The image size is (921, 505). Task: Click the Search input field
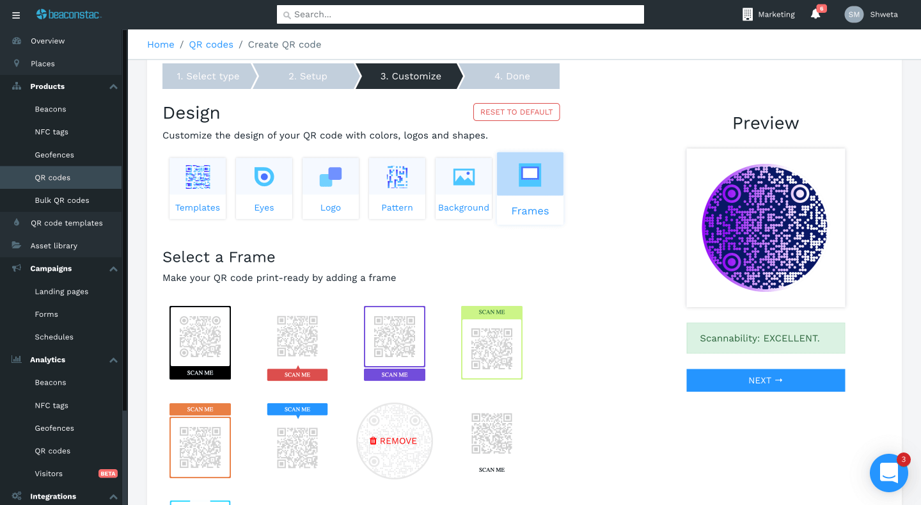tap(460, 14)
